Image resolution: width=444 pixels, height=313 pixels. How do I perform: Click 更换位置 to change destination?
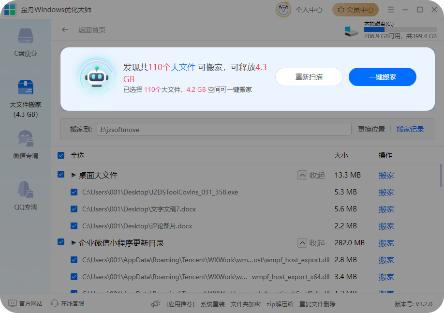371,129
